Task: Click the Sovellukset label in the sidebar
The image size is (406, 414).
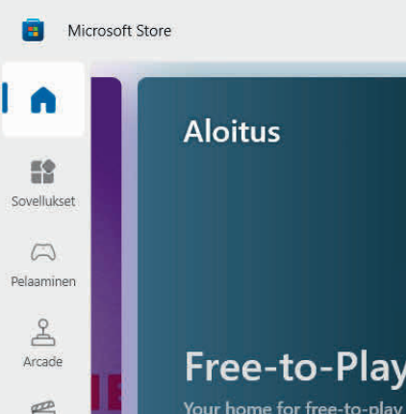Action: coord(43,201)
